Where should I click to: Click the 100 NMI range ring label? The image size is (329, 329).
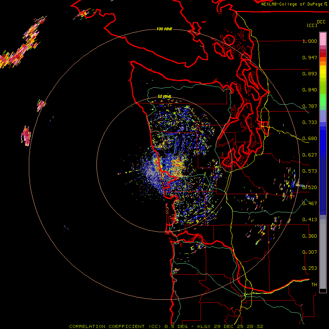point(164,29)
